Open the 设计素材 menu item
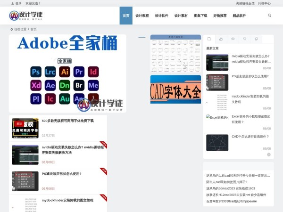 [181, 16]
